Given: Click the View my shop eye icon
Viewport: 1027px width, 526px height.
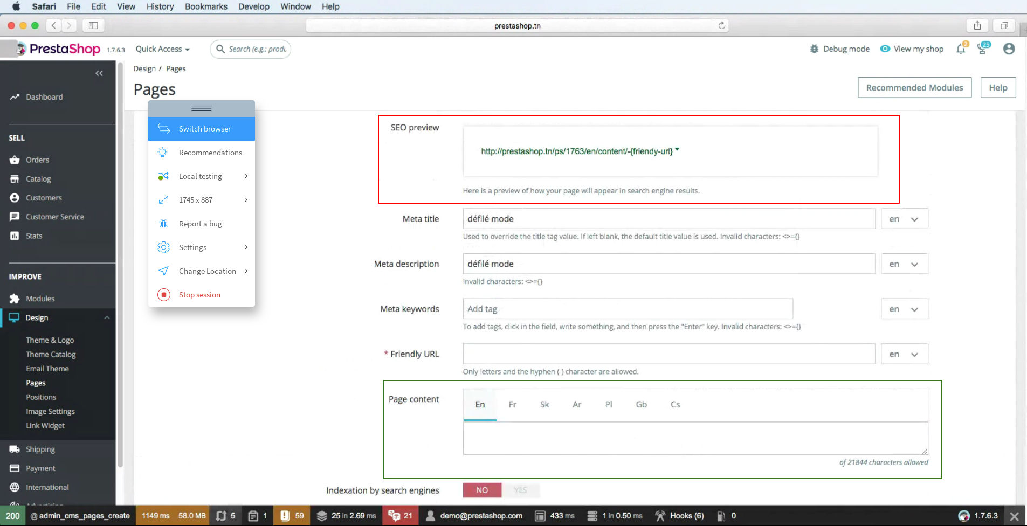Looking at the screenshot, I should coord(885,49).
